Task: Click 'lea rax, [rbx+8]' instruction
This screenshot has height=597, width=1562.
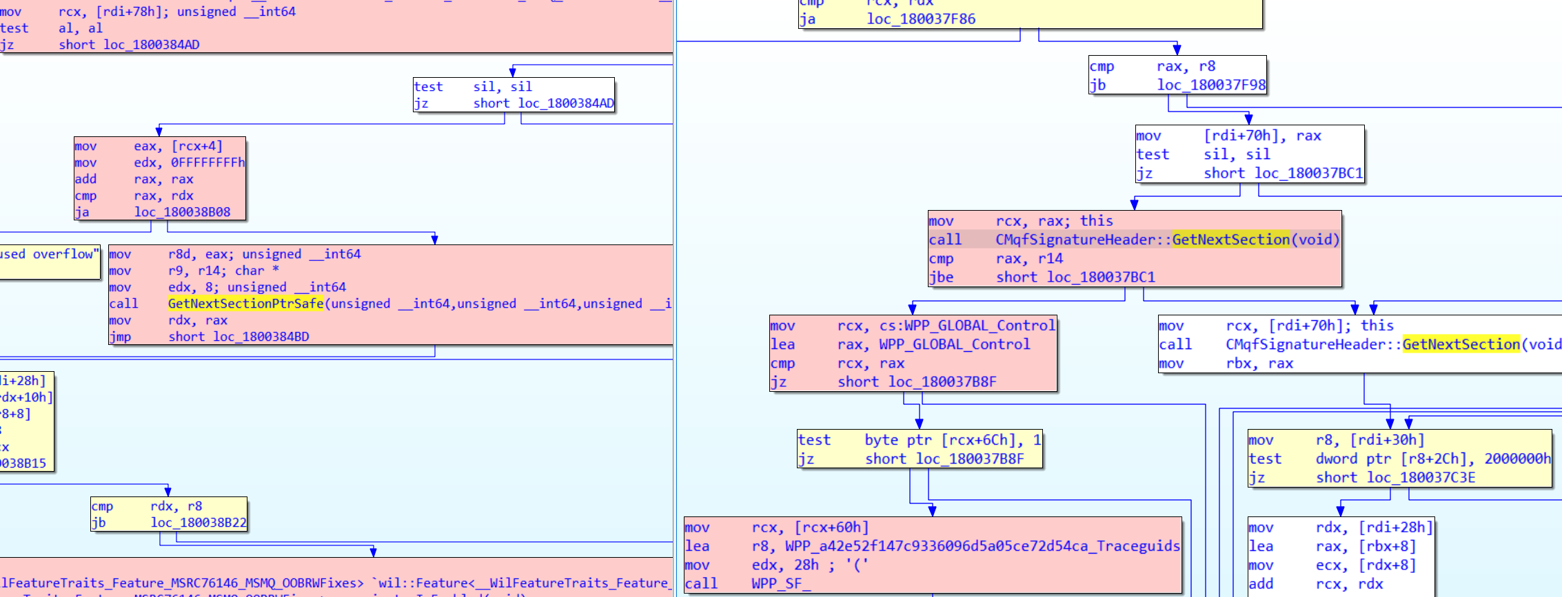Action: [1332, 546]
